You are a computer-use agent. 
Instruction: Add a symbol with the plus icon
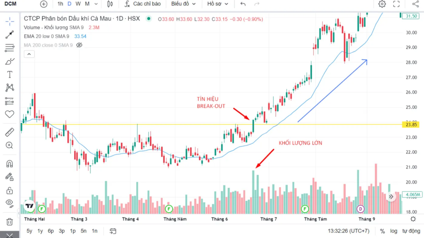tap(43, 4)
